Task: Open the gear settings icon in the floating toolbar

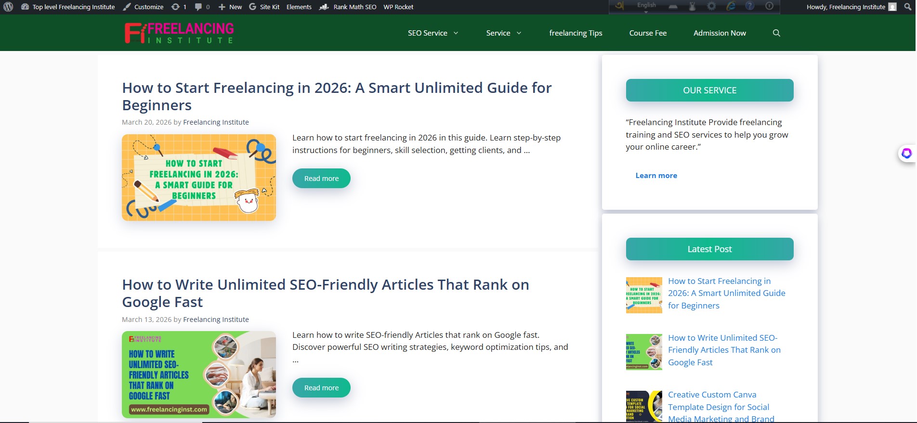Action: coord(711,6)
